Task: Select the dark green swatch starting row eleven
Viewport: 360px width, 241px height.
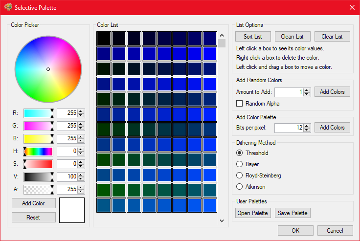Action: [104, 190]
